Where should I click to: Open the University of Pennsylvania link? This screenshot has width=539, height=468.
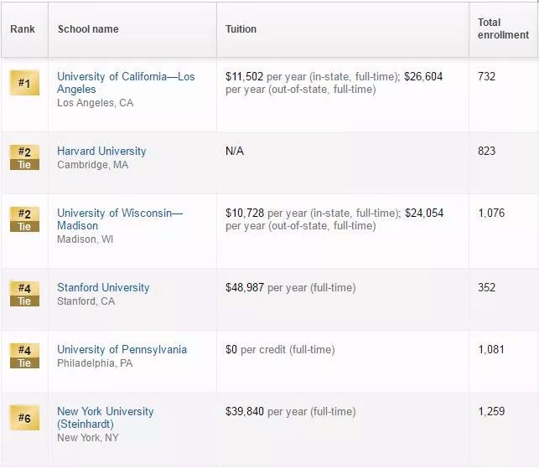[x=122, y=350]
